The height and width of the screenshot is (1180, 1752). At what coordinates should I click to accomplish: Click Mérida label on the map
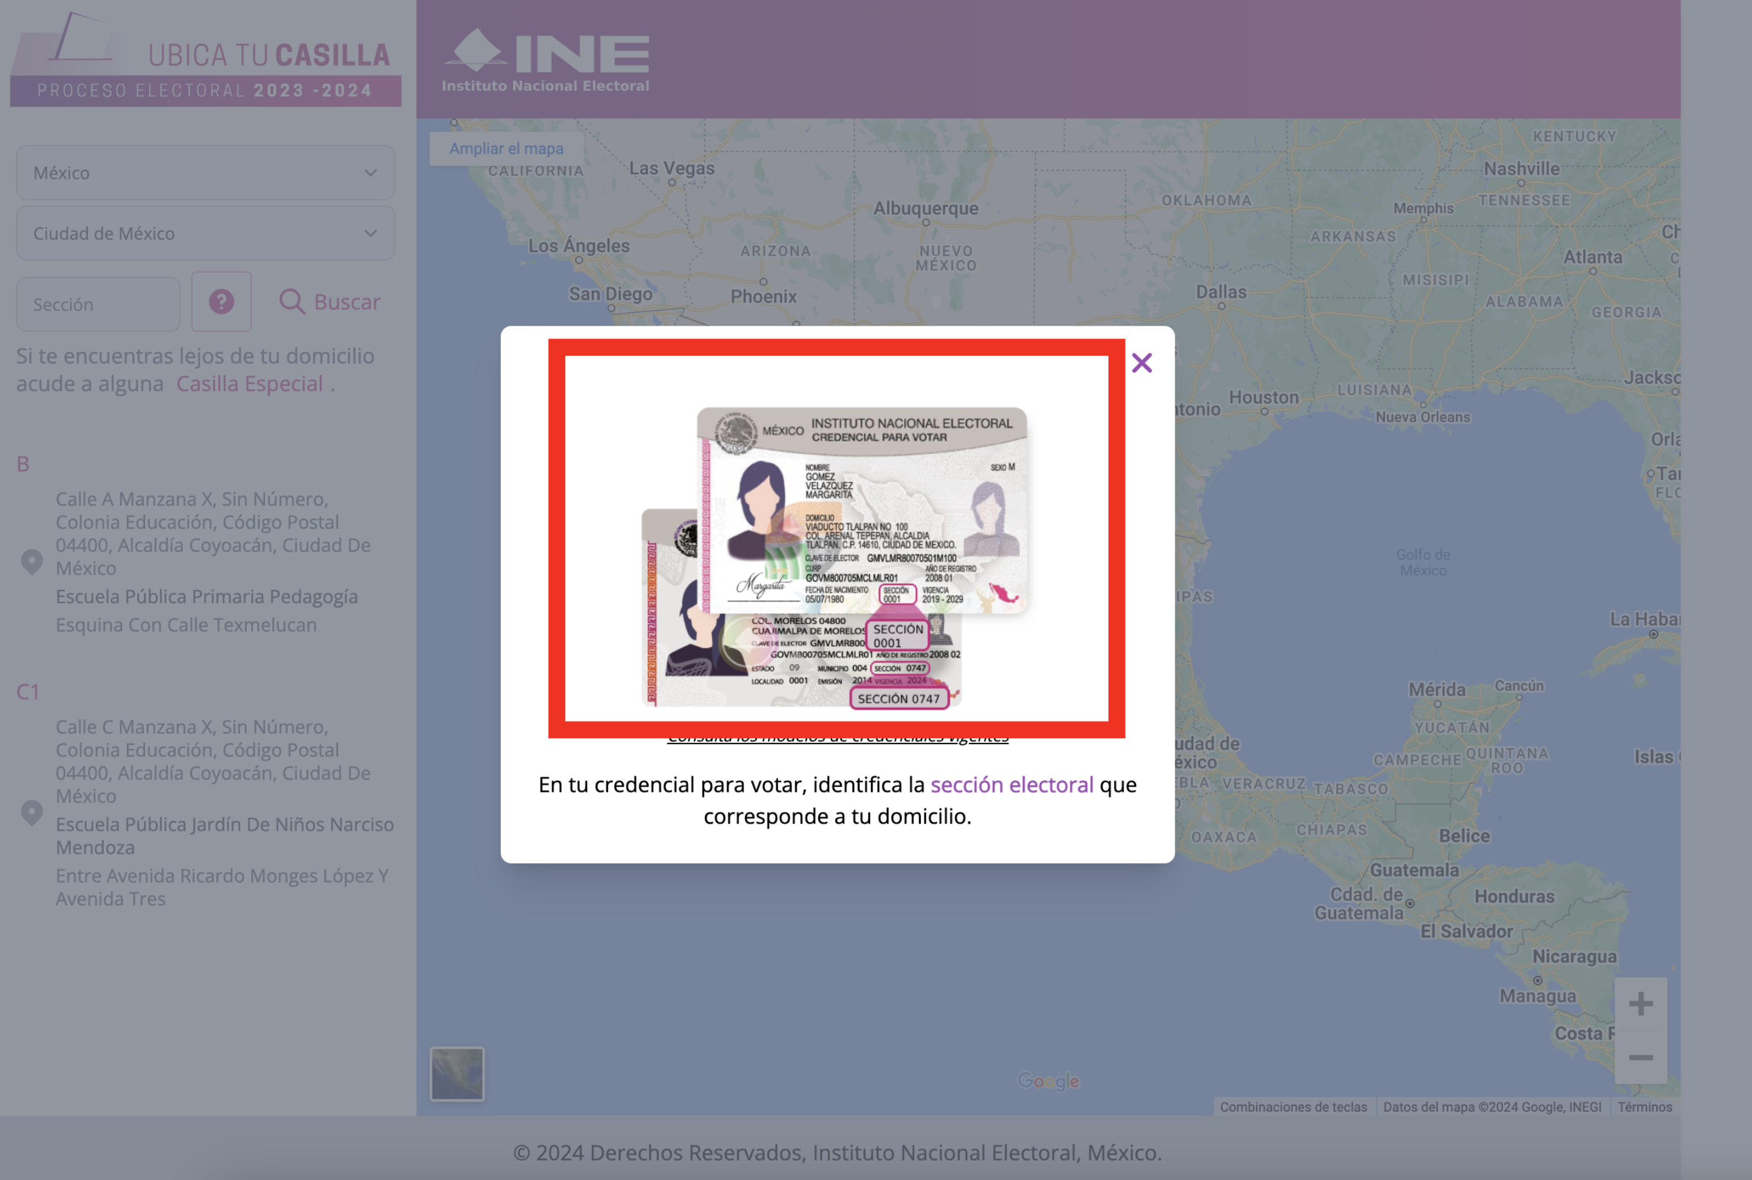[x=1437, y=689]
